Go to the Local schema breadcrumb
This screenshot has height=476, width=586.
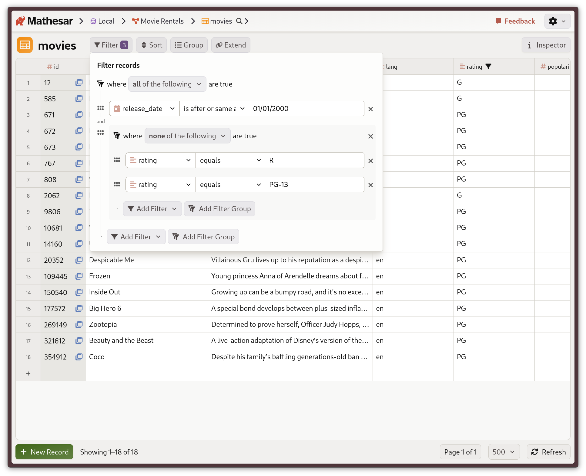coord(102,21)
